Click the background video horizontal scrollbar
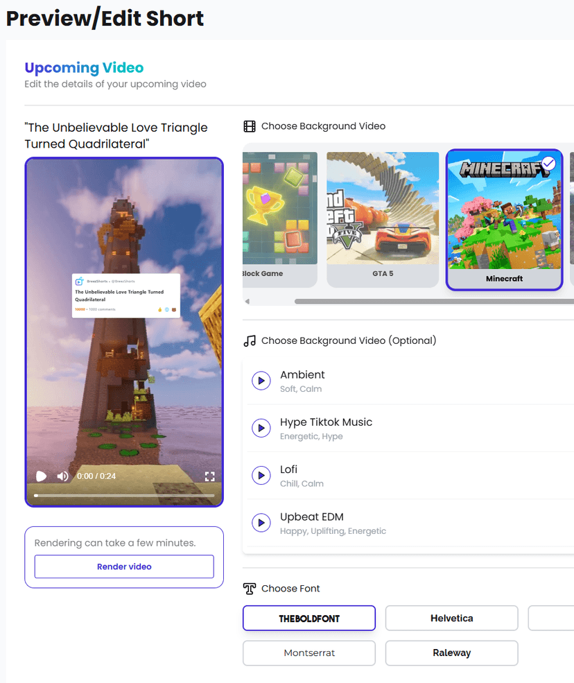Image resolution: width=574 pixels, height=683 pixels. (x=434, y=302)
